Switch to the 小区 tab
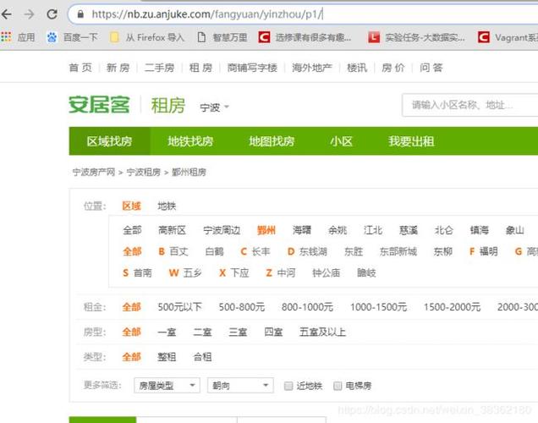The width and height of the screenshot is (538, 423). [341, 141]
